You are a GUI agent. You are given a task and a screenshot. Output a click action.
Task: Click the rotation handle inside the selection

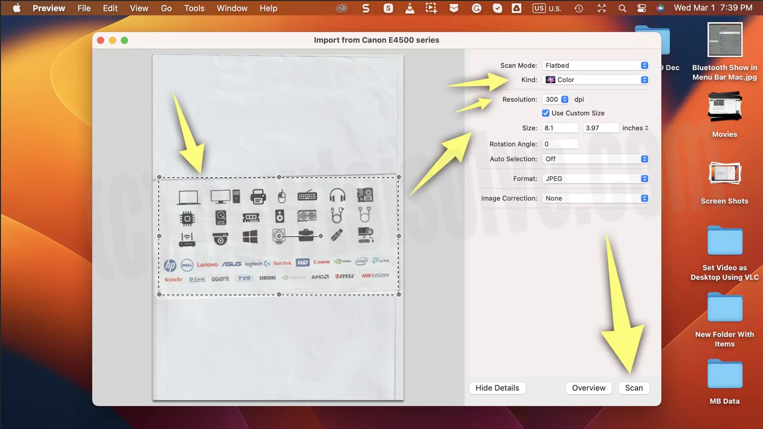pyautogui.click(x=321, y=236)
